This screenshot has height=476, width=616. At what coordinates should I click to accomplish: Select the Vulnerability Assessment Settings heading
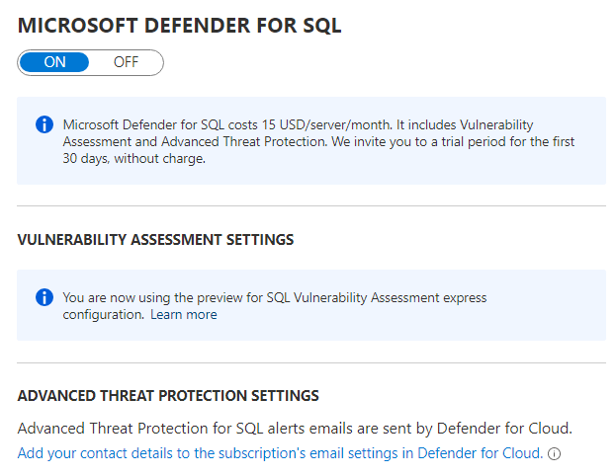[155, 240]
